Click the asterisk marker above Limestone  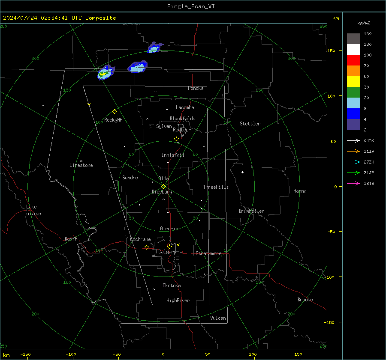point(81,161)
